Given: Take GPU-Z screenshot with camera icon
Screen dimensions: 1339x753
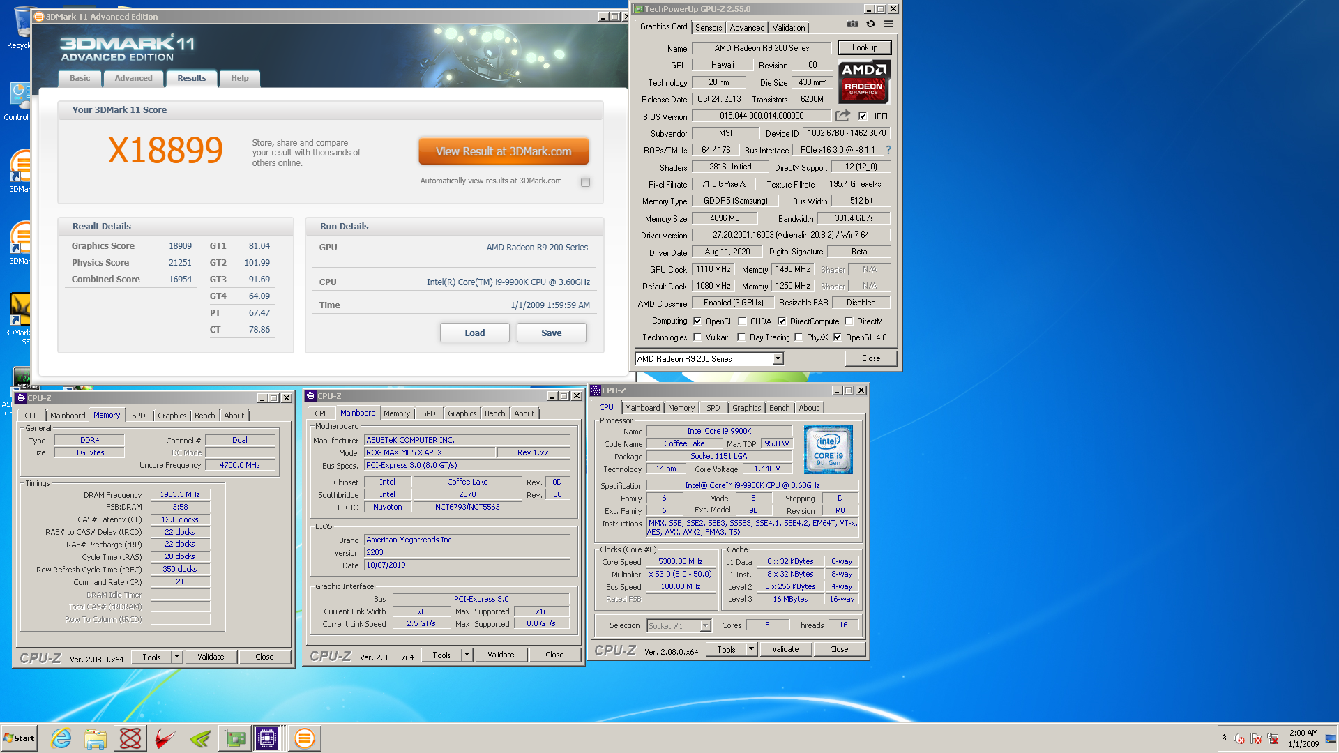Looking at the screenshot, I should (x=852, y=24).
